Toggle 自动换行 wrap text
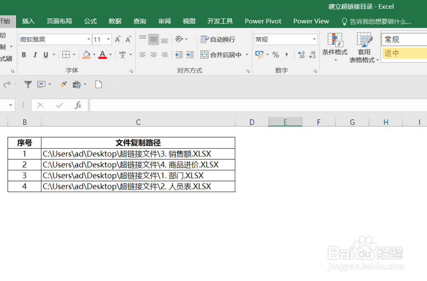 coord(218,39)
